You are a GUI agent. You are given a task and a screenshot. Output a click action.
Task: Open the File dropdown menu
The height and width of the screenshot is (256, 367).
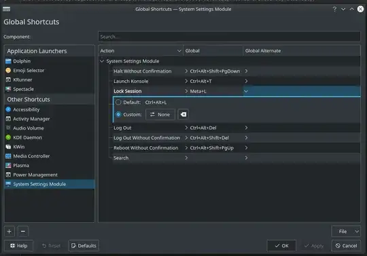346,232
